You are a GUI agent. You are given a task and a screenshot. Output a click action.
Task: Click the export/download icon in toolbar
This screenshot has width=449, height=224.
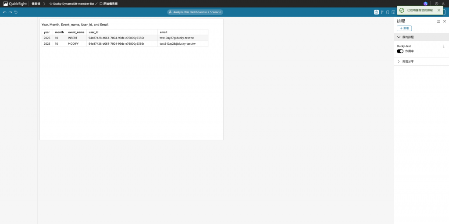tap(393, 12)
